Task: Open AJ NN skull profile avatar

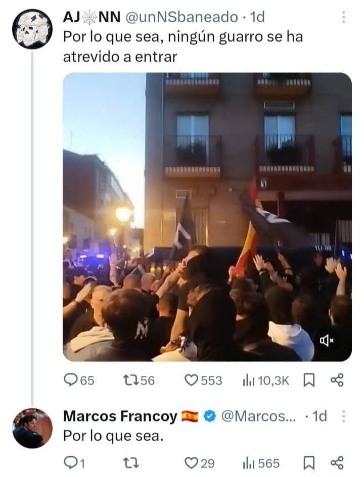Action: click(x=32, y=29)
